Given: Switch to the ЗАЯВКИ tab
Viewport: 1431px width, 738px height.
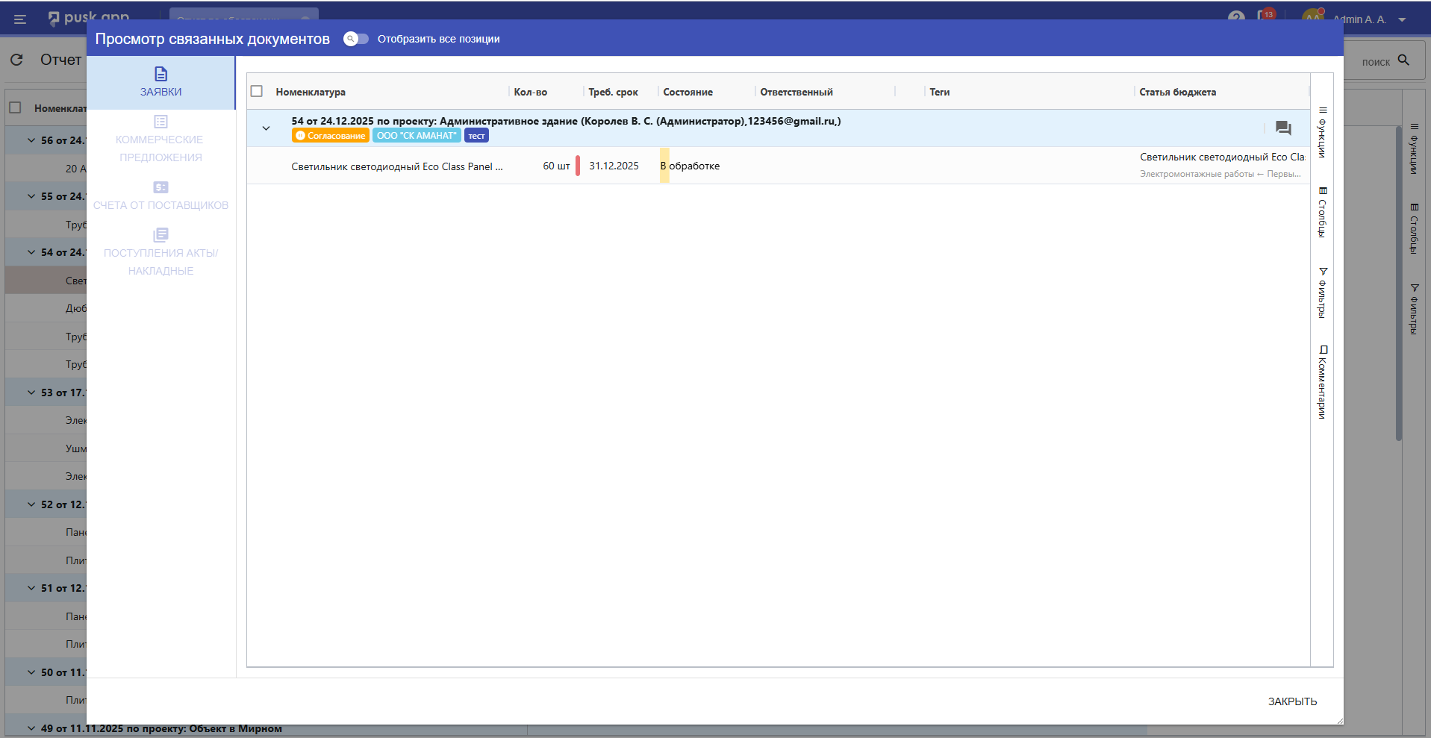Looking at the screenshot, I should pos(160,82).
